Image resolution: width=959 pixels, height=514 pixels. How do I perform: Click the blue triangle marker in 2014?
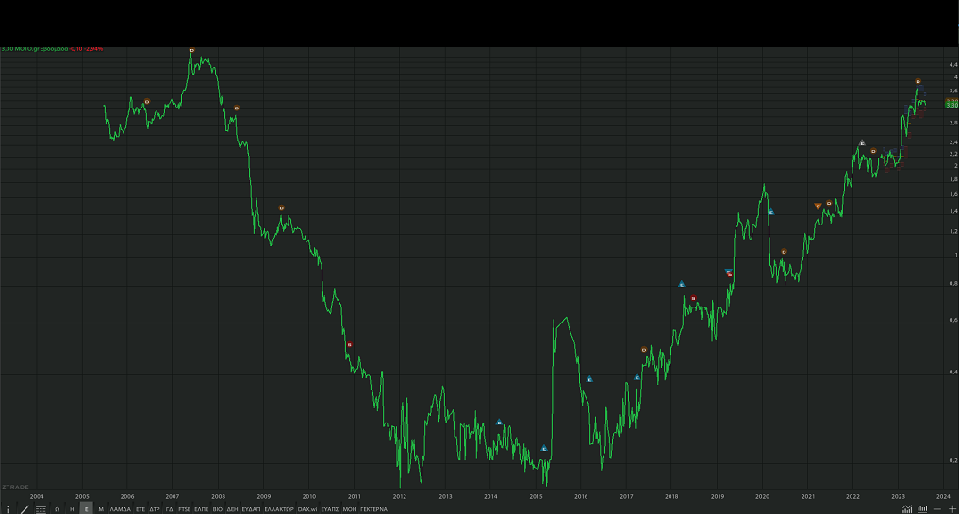[x=499, y=422]
